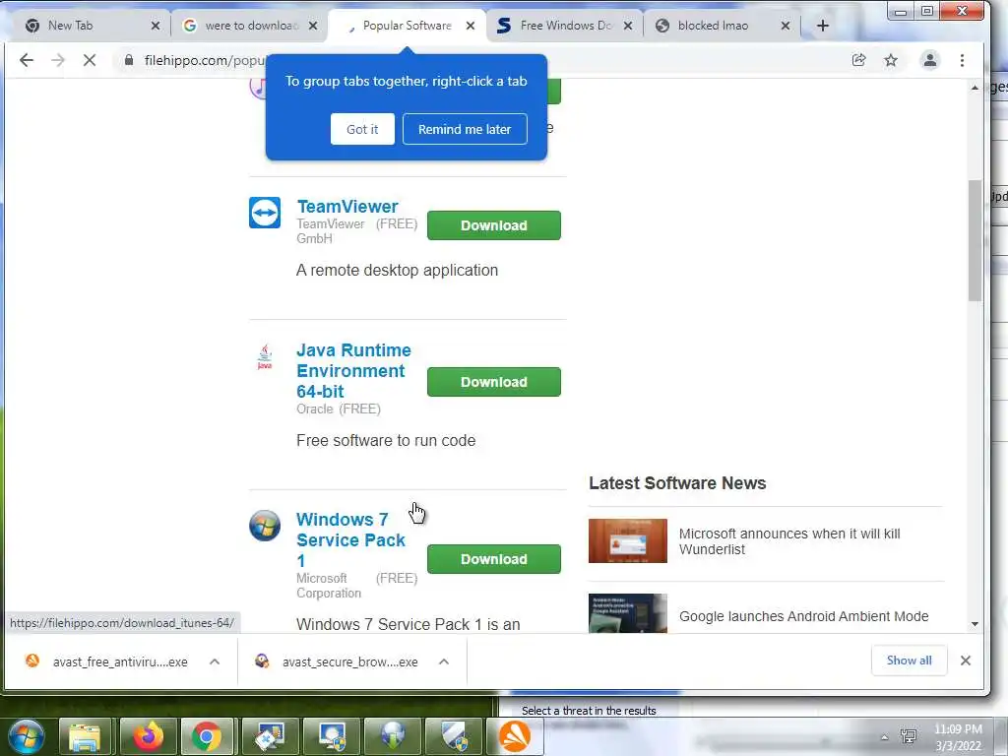Download Java Runtime Environment 64-bit
This screenshot has width=1008, height=756.
[x=494, y=382]
